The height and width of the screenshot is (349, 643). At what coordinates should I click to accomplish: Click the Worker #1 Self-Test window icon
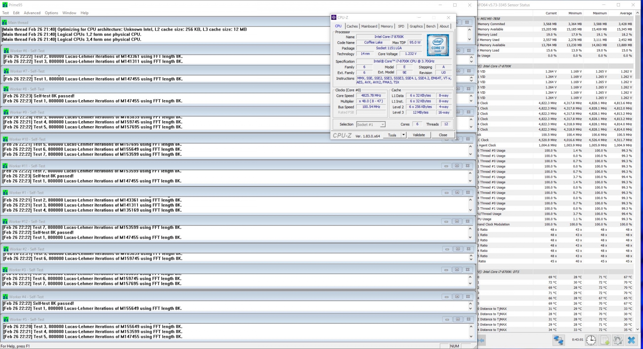5,193
